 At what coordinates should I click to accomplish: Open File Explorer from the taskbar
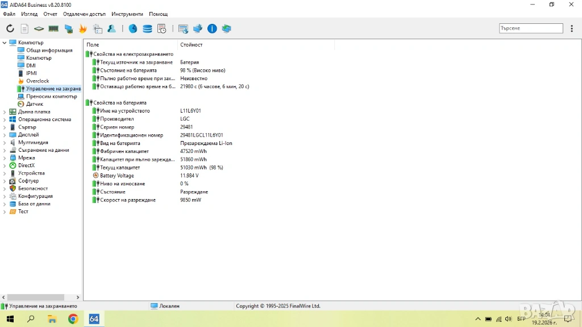pyautogui.click(x=52, y=319)
